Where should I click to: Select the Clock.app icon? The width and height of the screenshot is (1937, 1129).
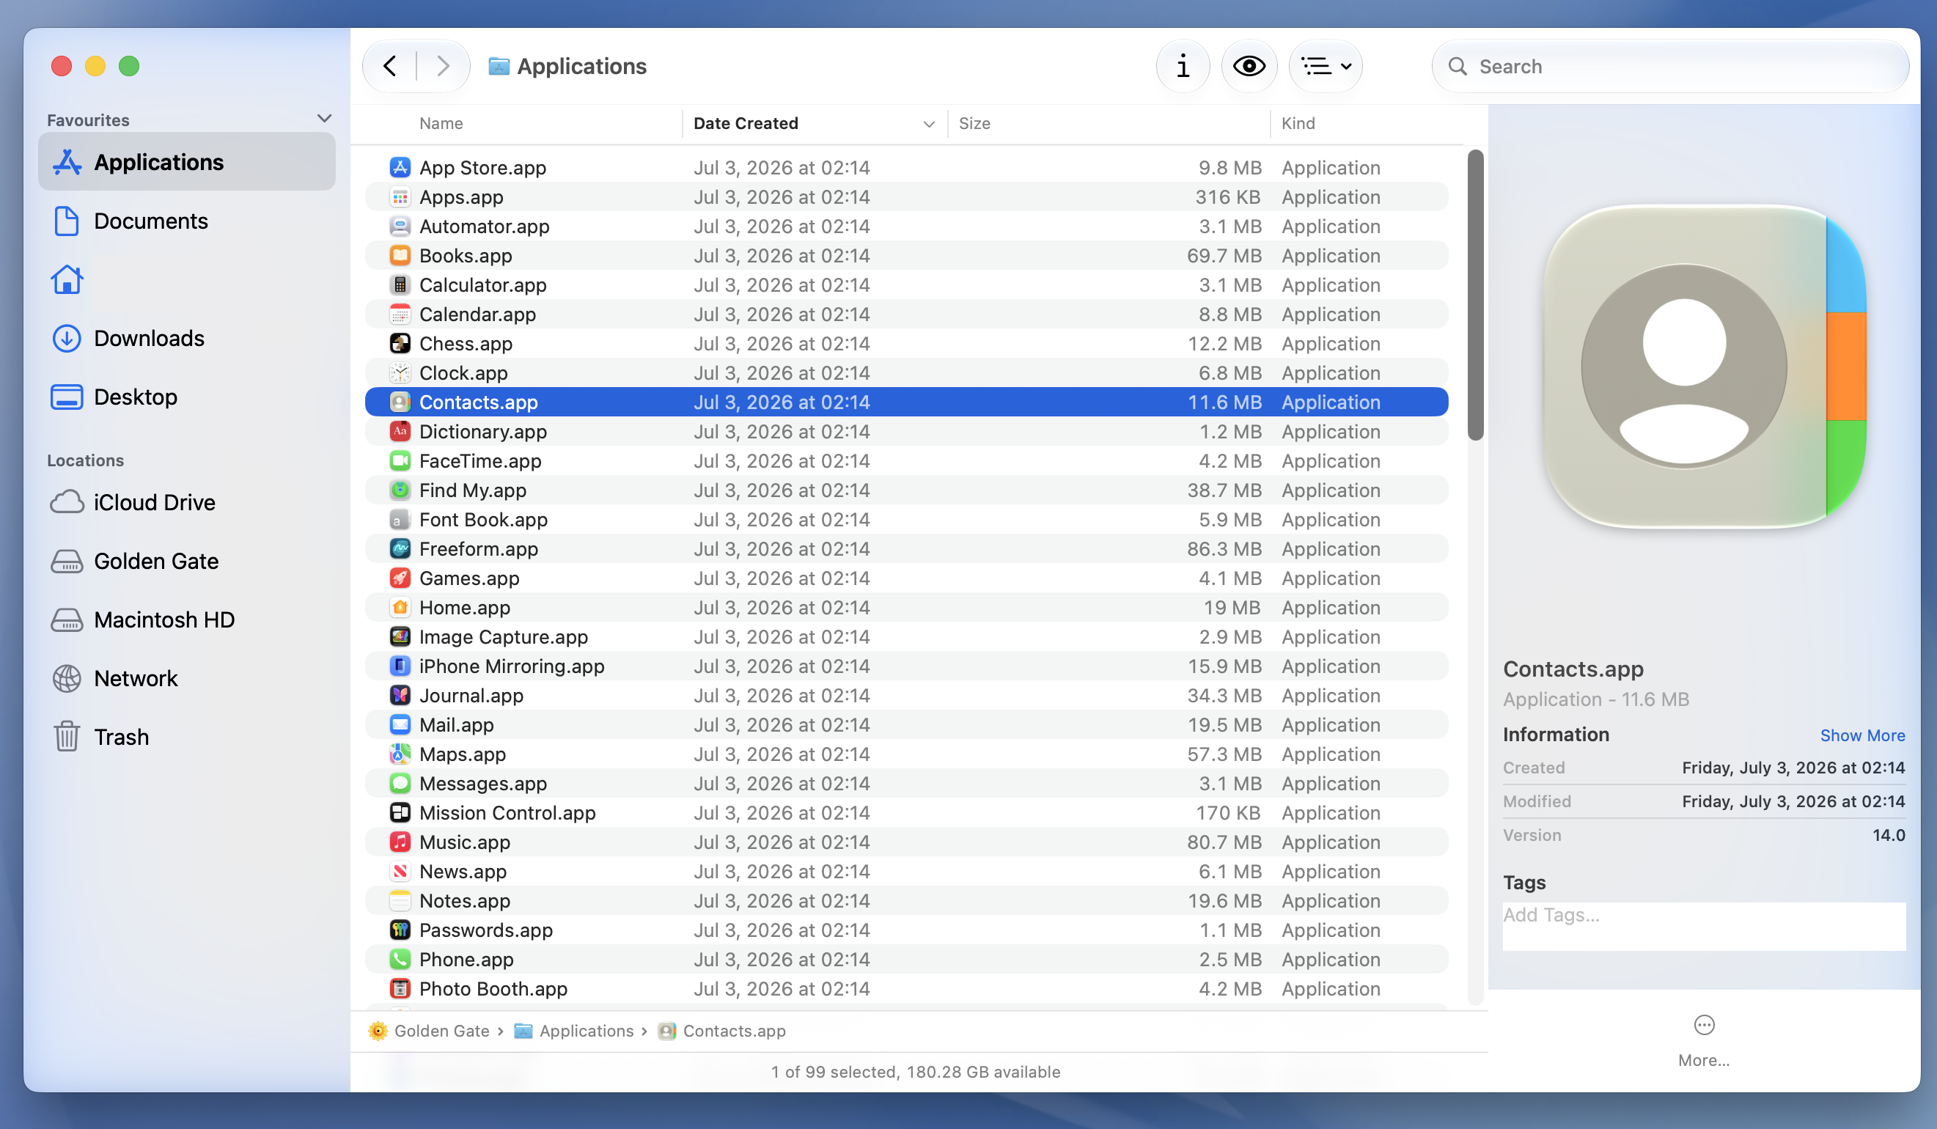point(400,372)
